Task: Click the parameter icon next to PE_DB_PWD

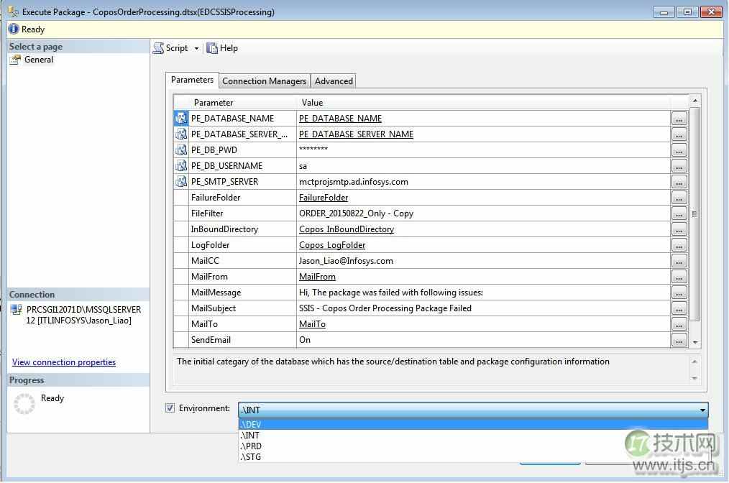Action: pos(180,149)
